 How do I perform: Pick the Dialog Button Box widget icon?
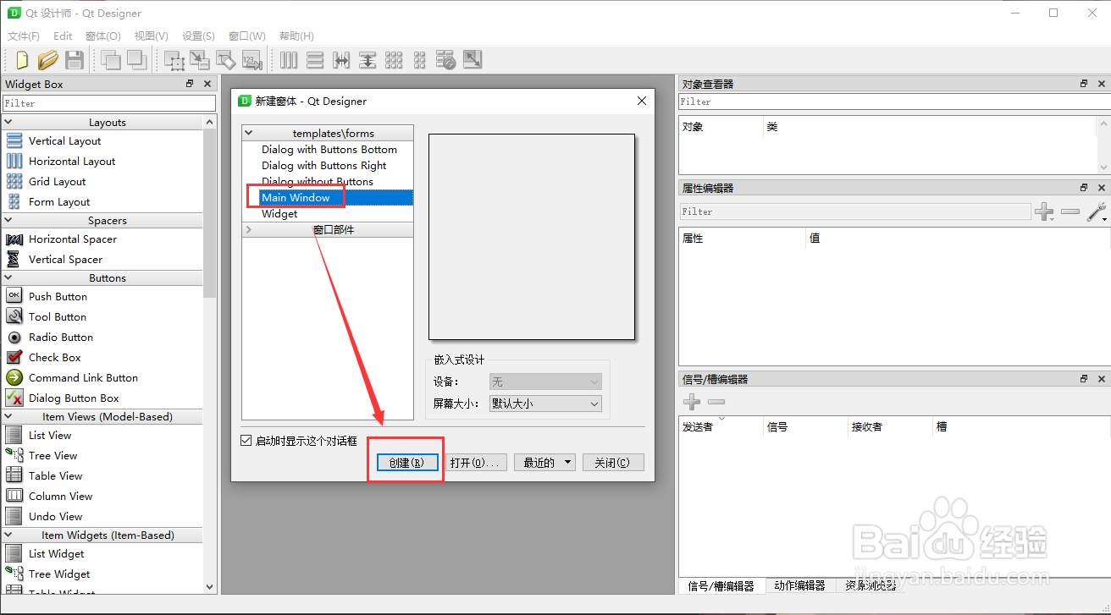pos(14,398)
